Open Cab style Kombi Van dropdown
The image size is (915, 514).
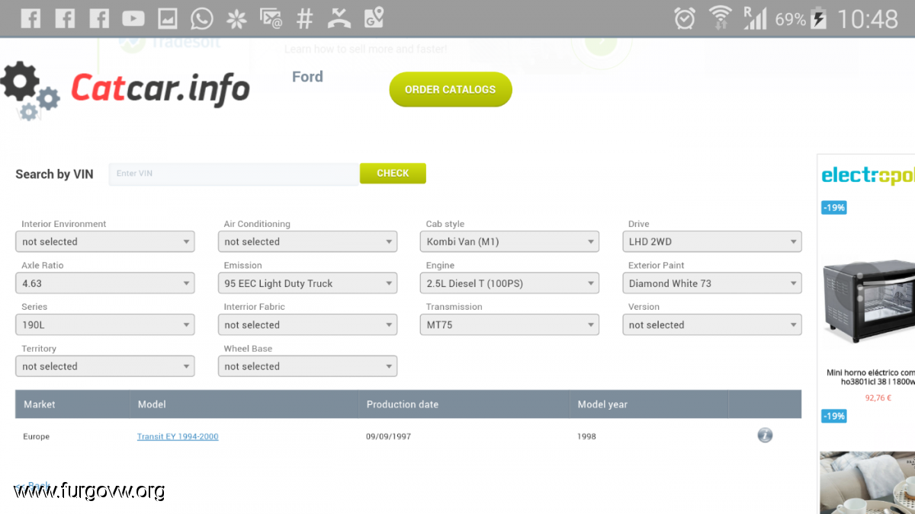509,241
